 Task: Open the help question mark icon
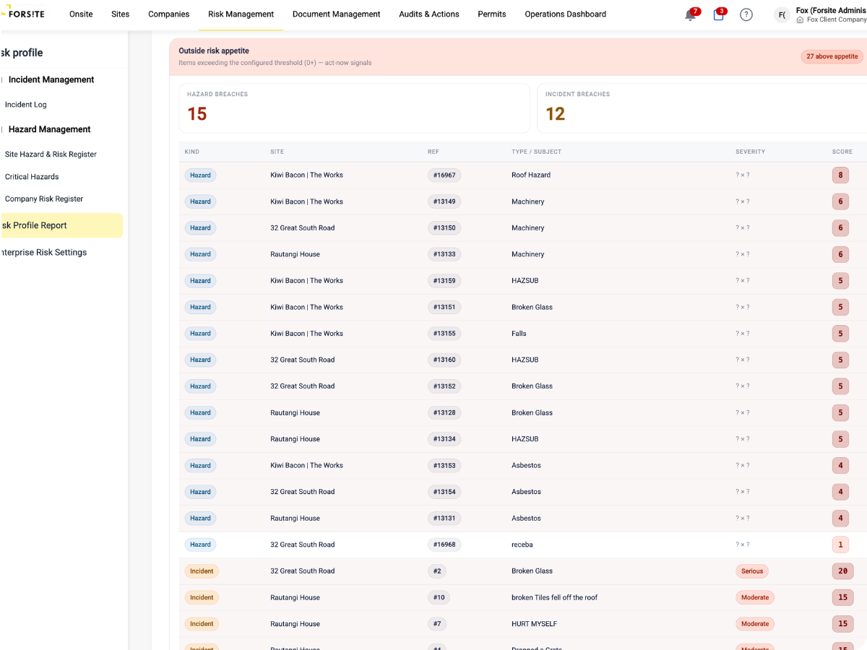(x=746, y=14)
